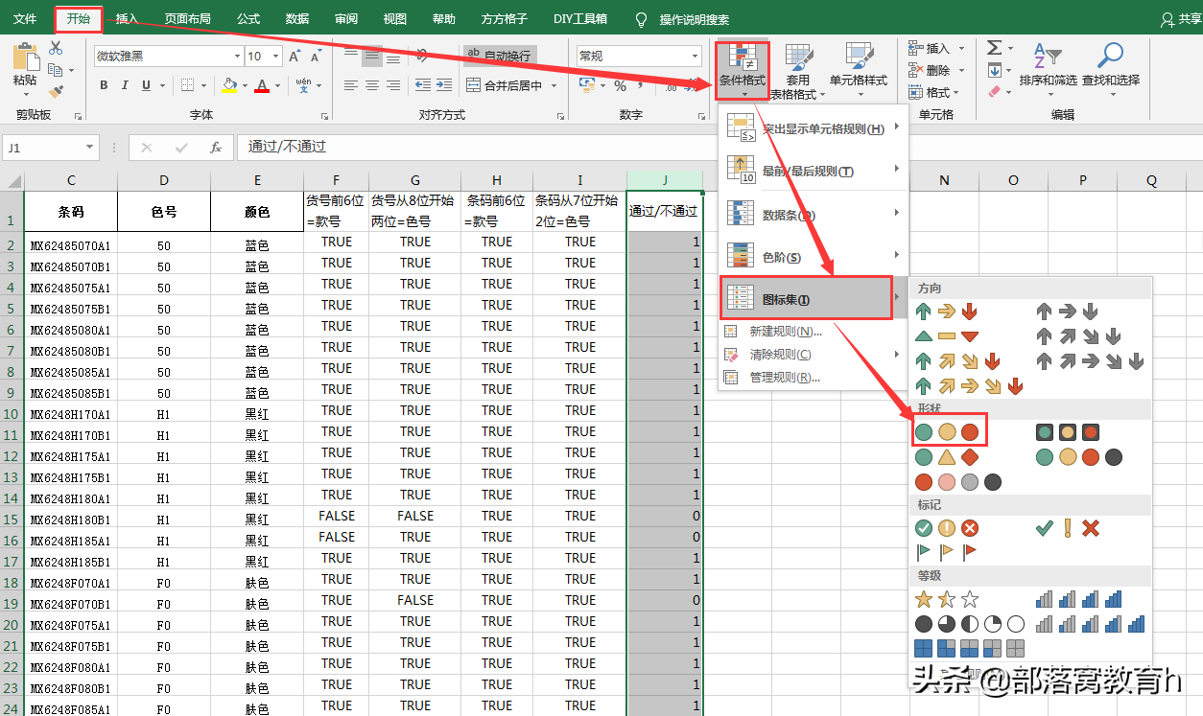The height and width of the screenshot is (716, 1203).
Task: Click the yellow fill color button
Action: pos(228,85)
